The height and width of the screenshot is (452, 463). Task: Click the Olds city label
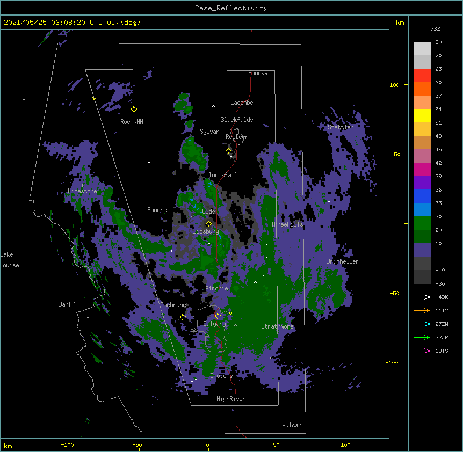coord(208,212)
